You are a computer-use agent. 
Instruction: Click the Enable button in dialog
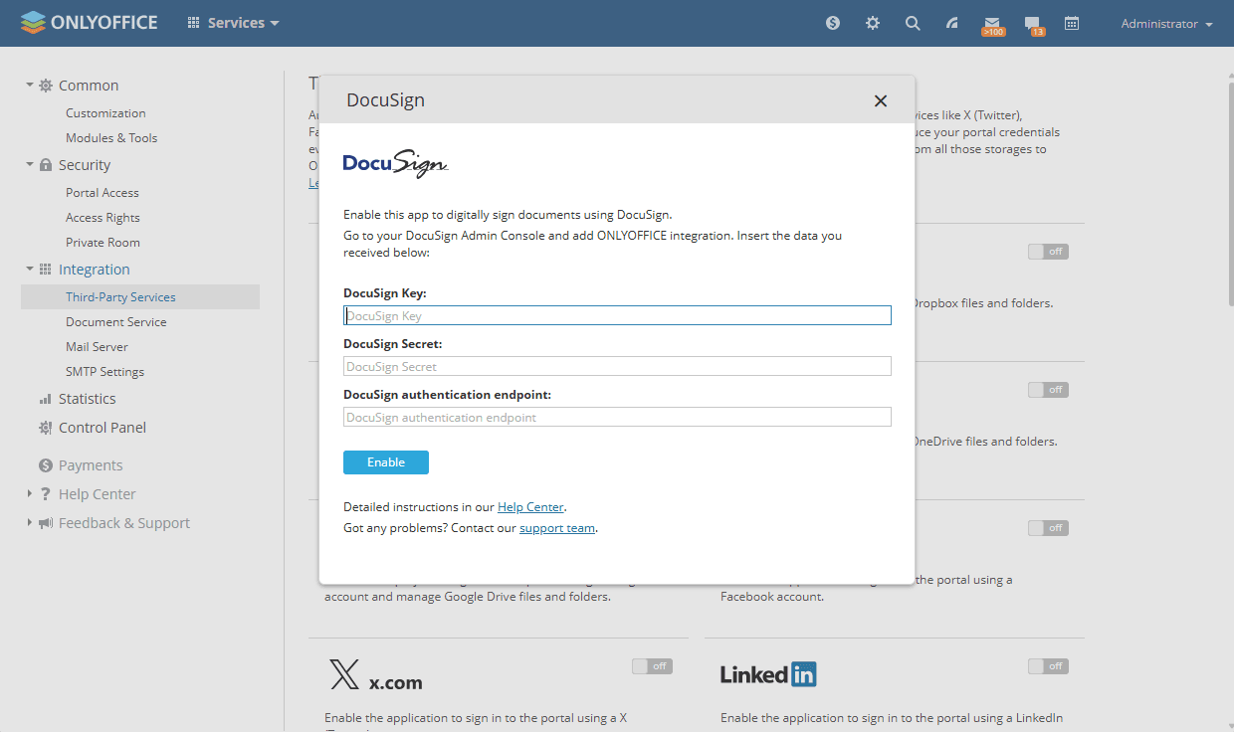[386, 462]
